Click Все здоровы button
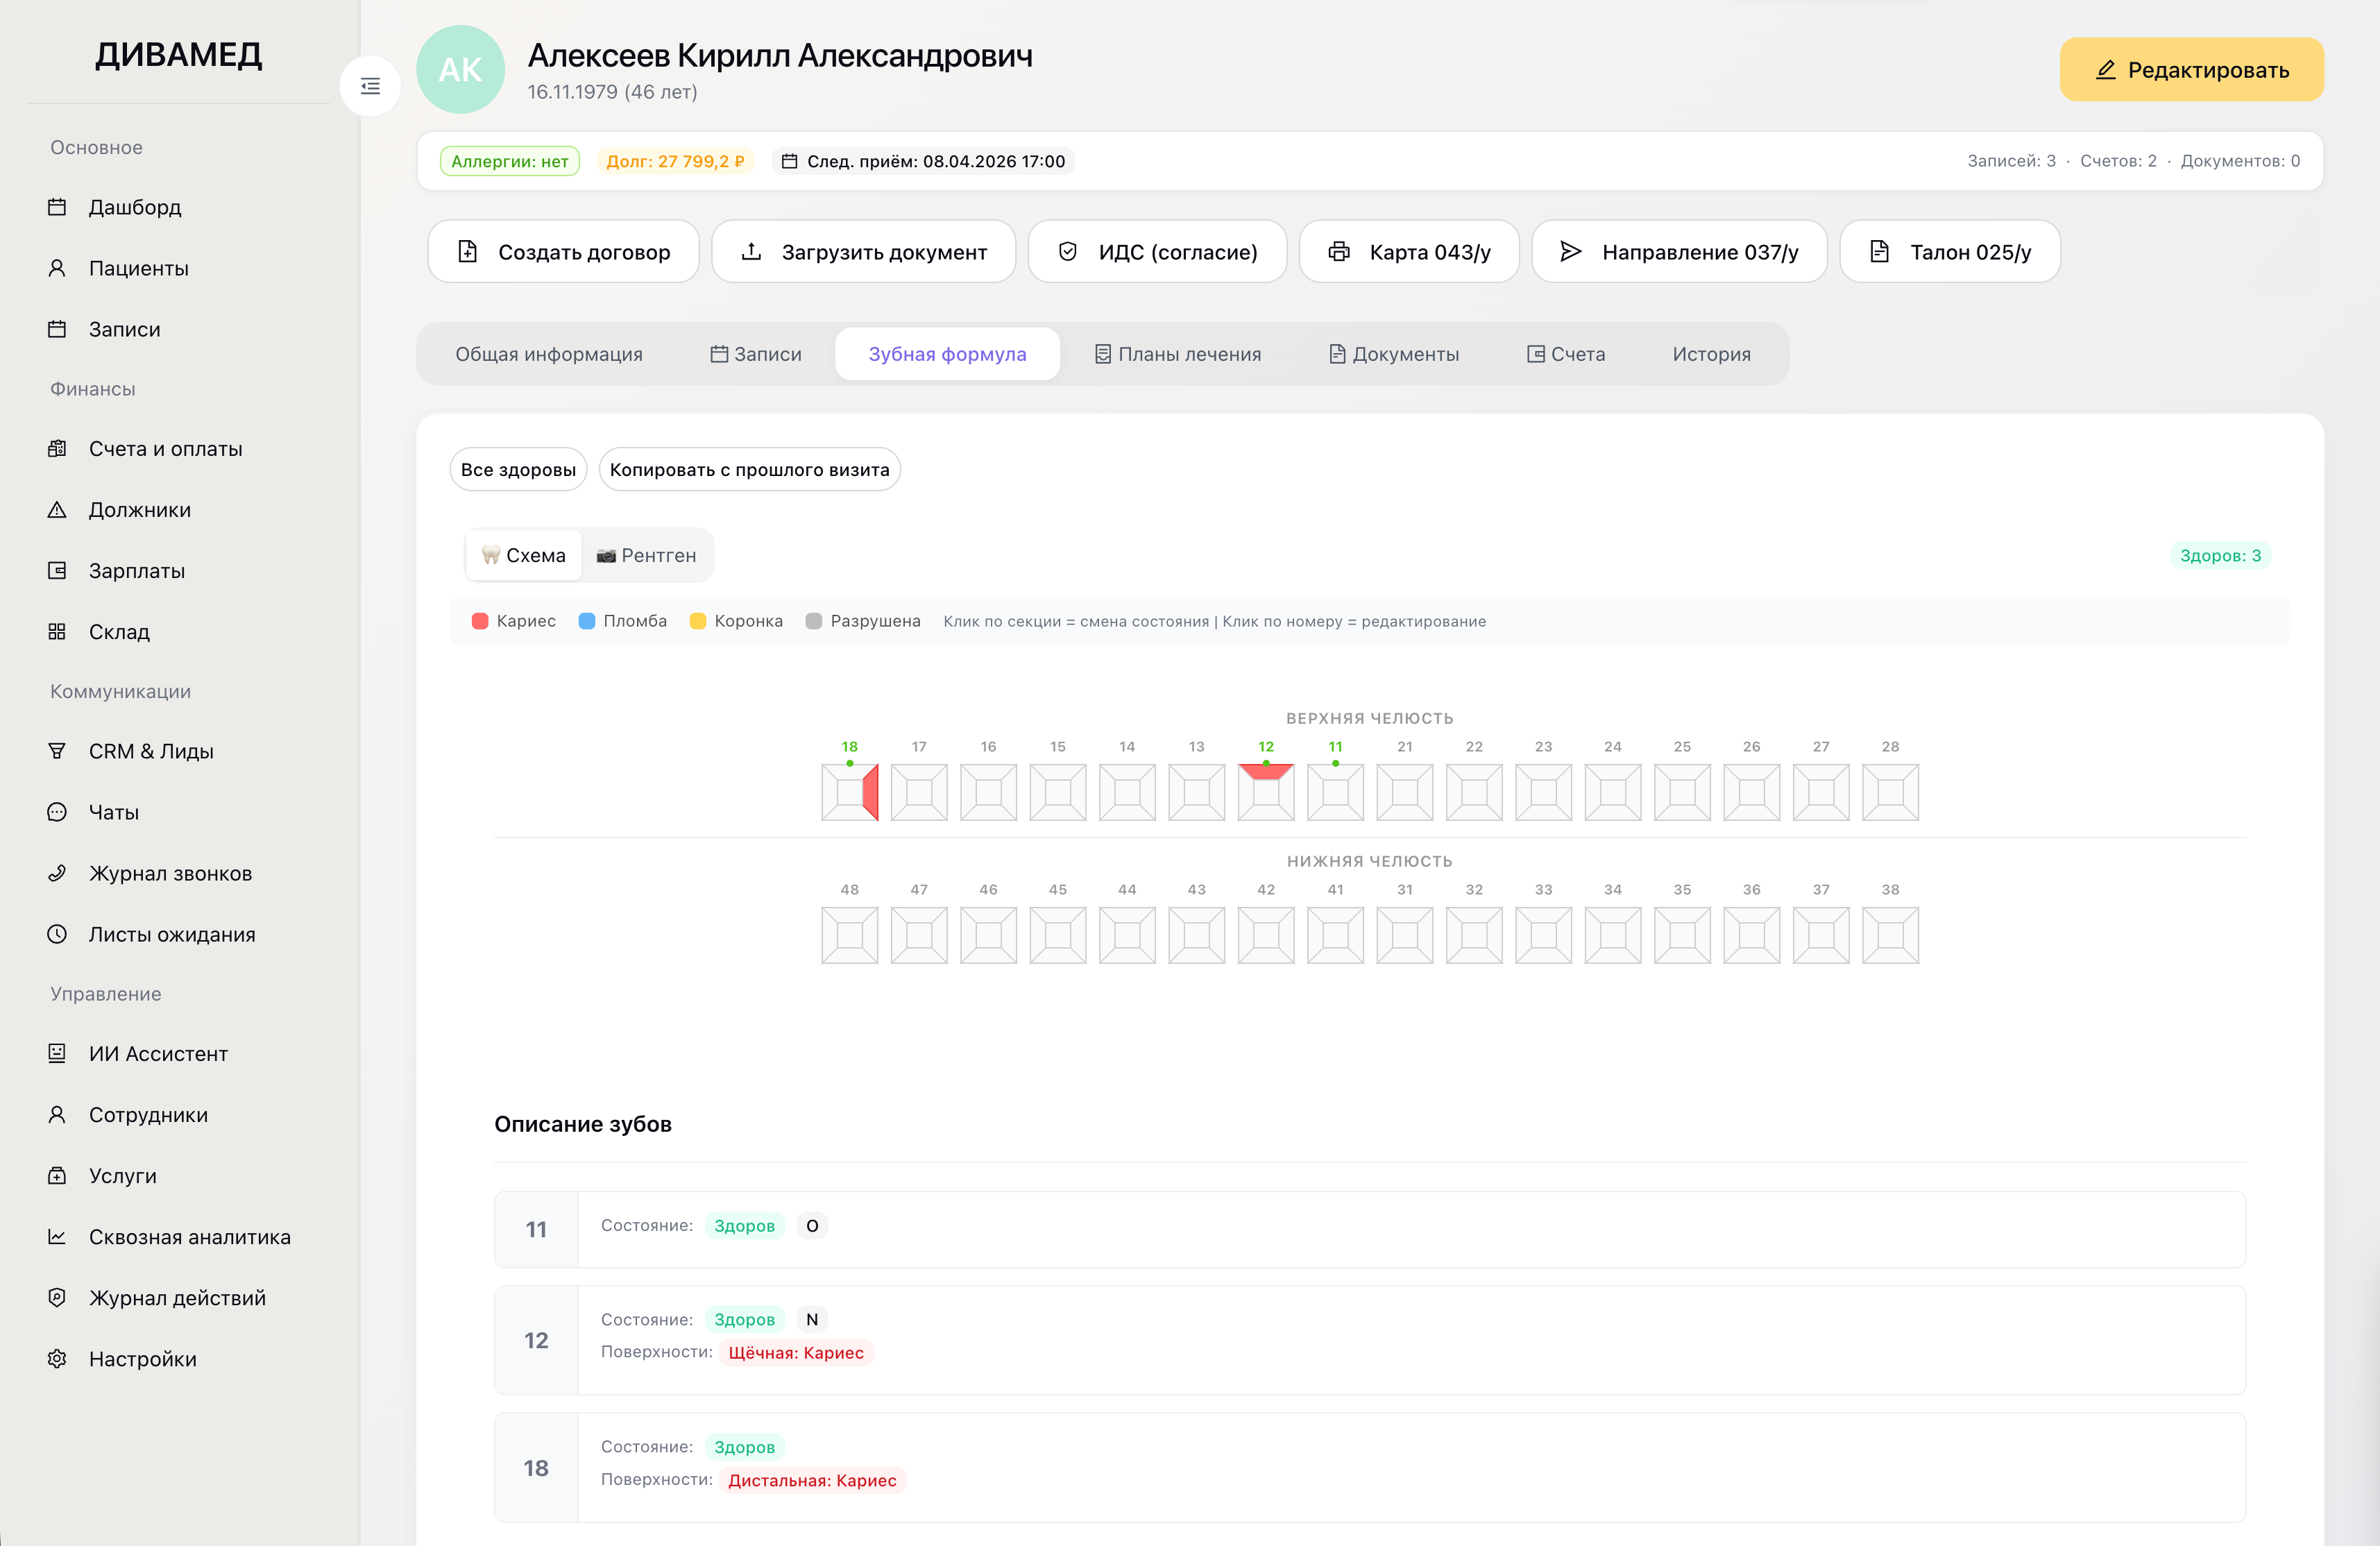2380x1546 pixels. pos(518,470)
